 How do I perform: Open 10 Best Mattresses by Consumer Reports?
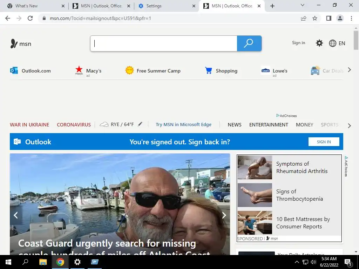[303, 223]
